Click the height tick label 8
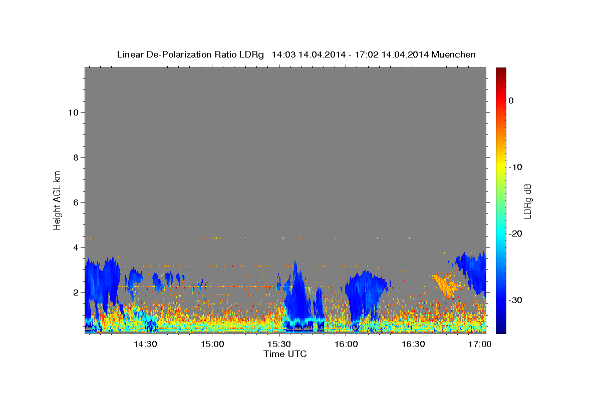Image resolution: width=601 pixels, height=400 pixels. tap(76, 157)
